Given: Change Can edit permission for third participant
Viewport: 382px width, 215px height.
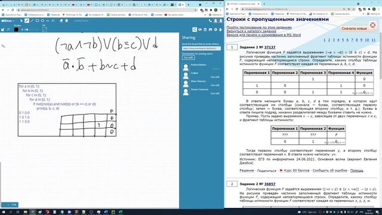Looking at the screenshot, I should [215, 85].
